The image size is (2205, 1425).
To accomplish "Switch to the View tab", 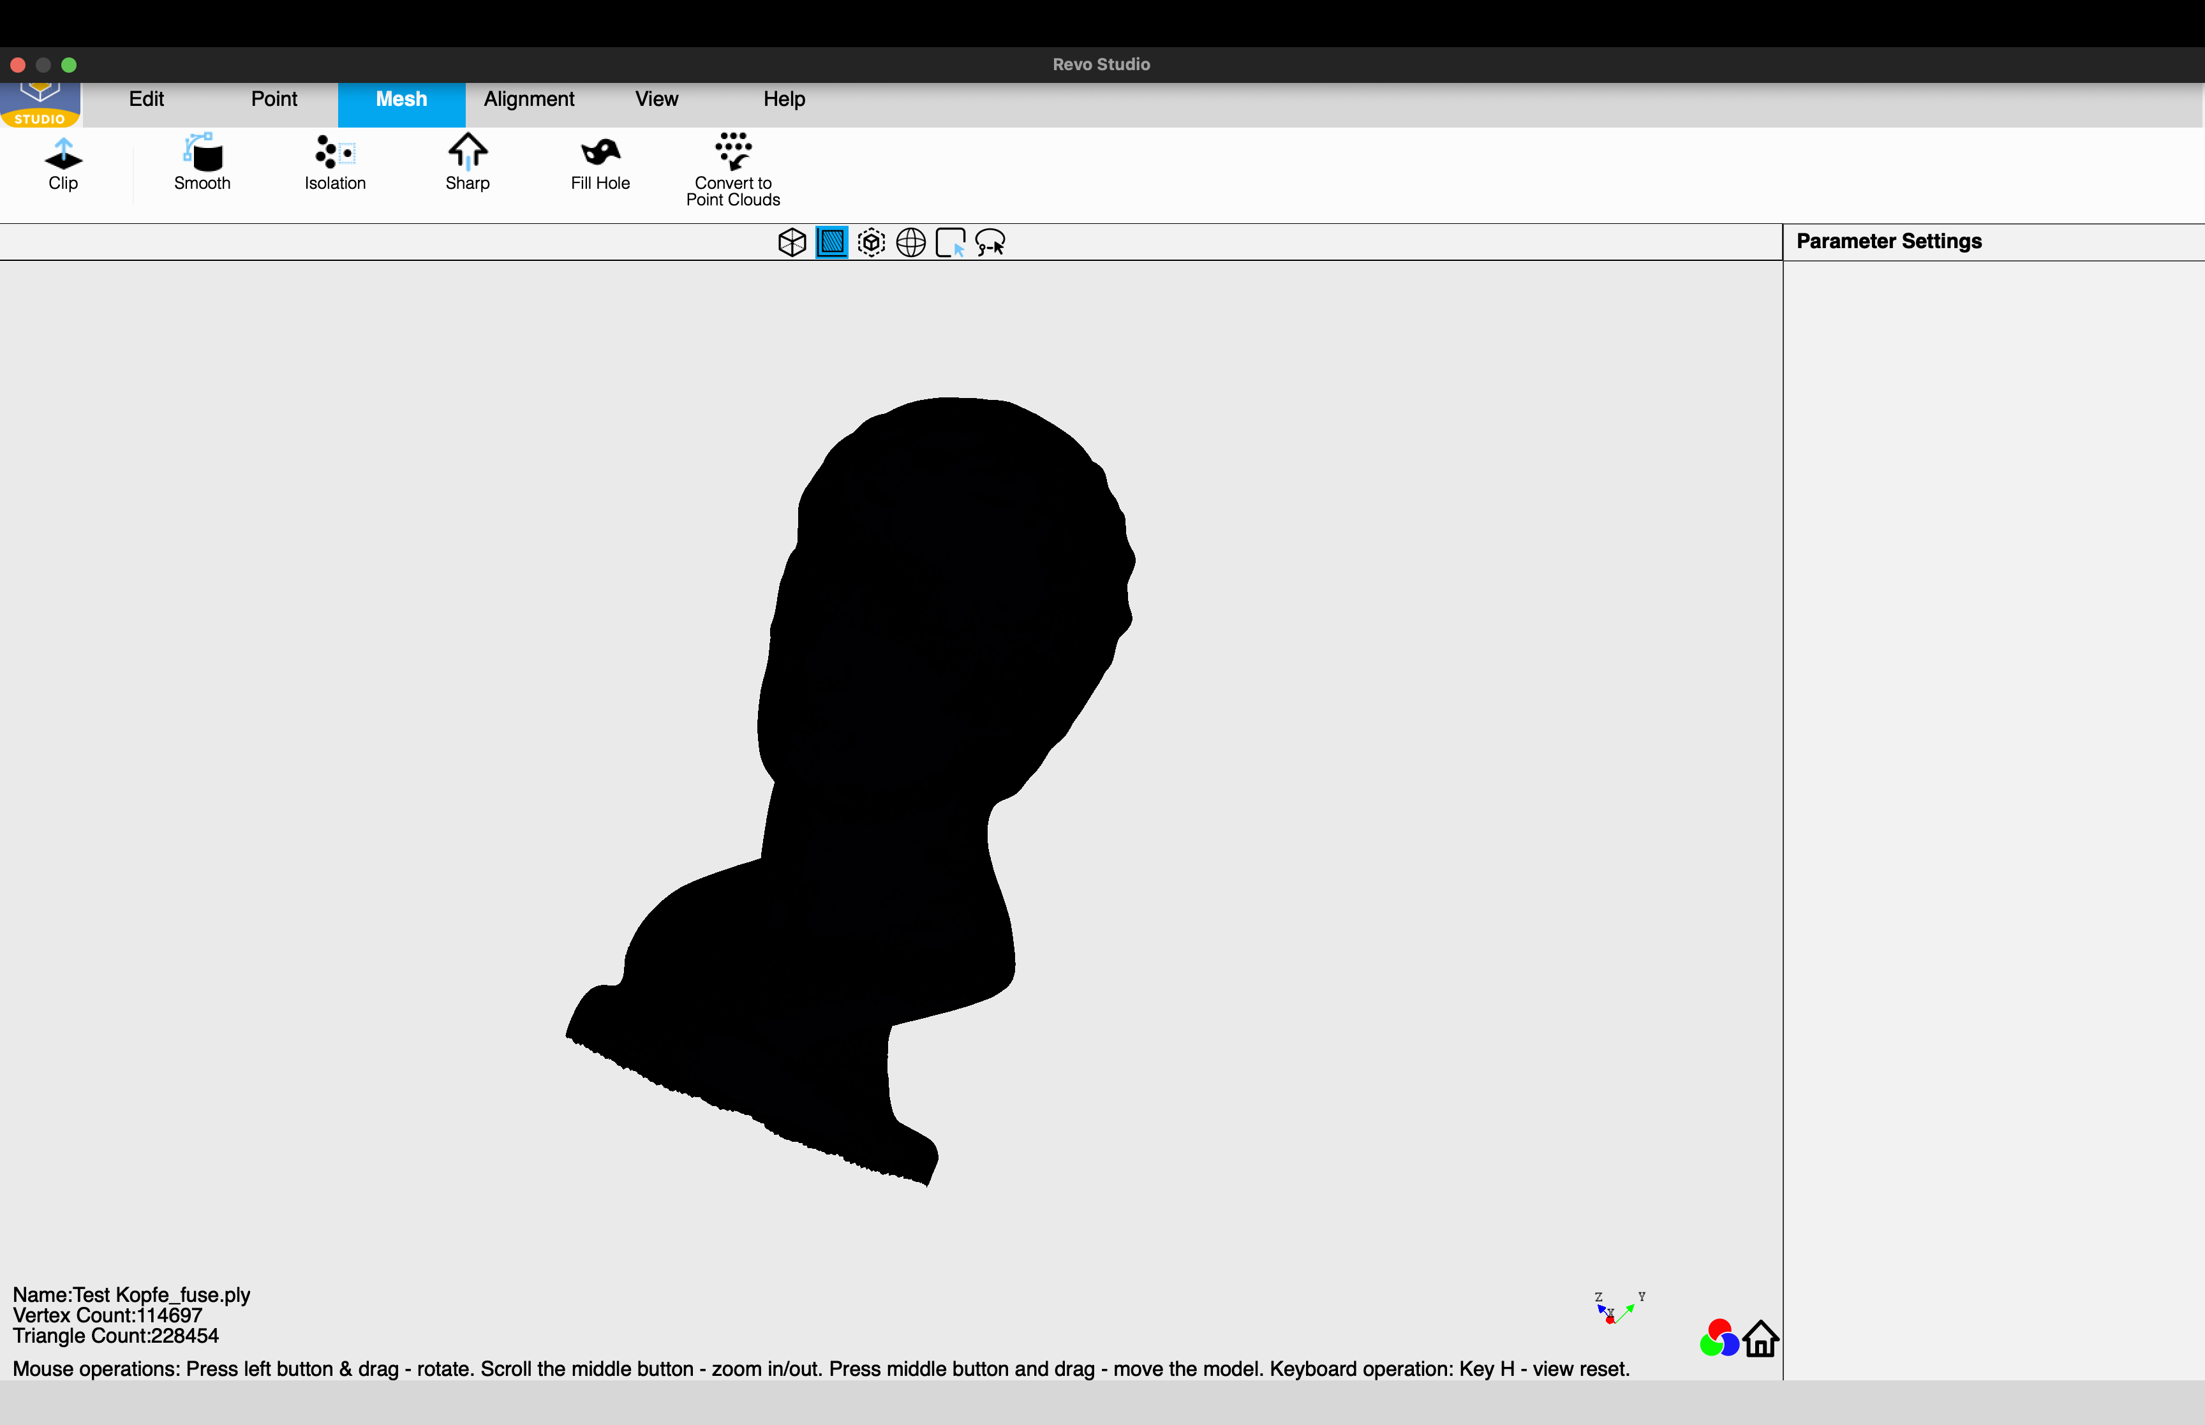I will click(656, 99).
